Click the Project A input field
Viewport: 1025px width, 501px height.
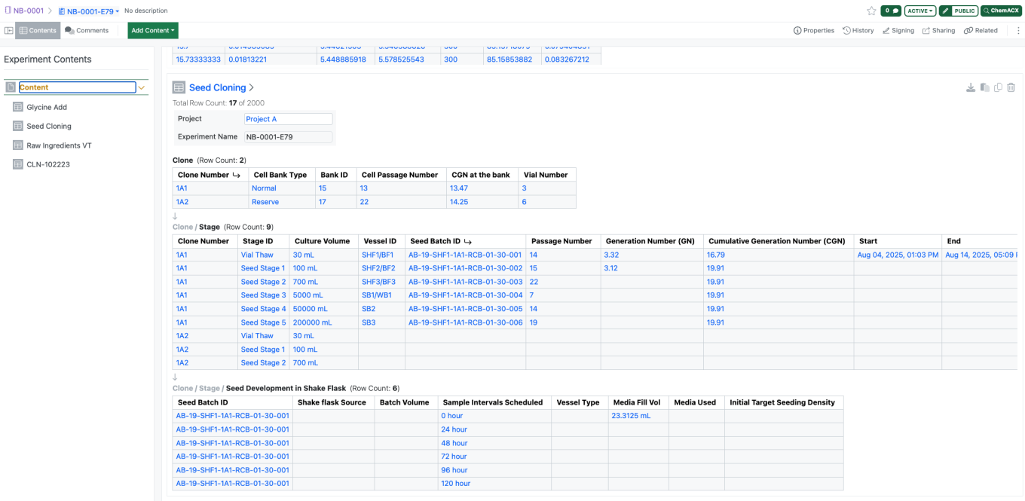tap(288, 119)
